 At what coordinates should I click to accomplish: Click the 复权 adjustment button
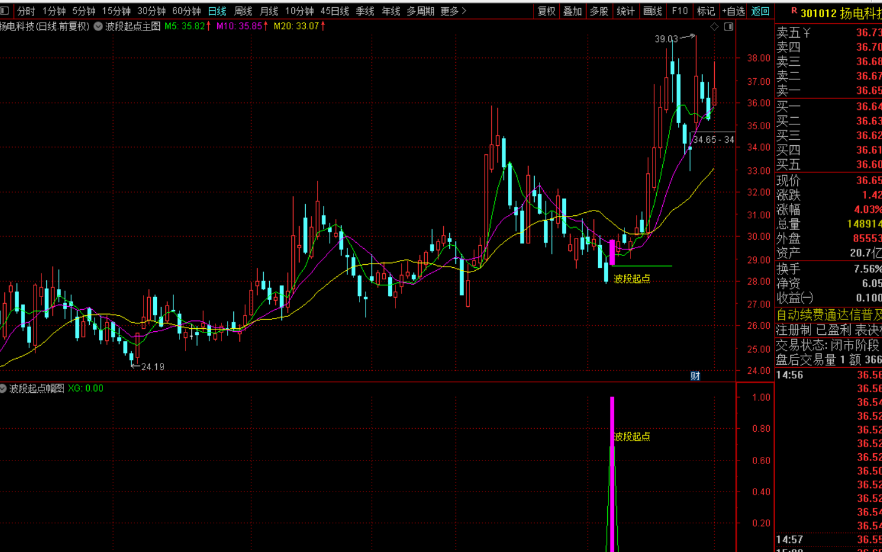[546, 11]
